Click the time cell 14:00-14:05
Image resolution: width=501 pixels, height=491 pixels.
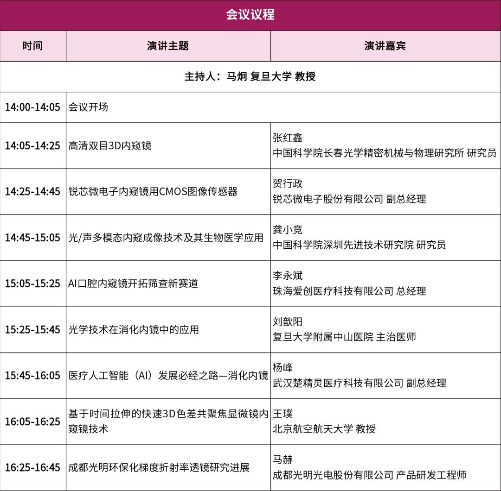pyautogui.click(x=32, y=107)
